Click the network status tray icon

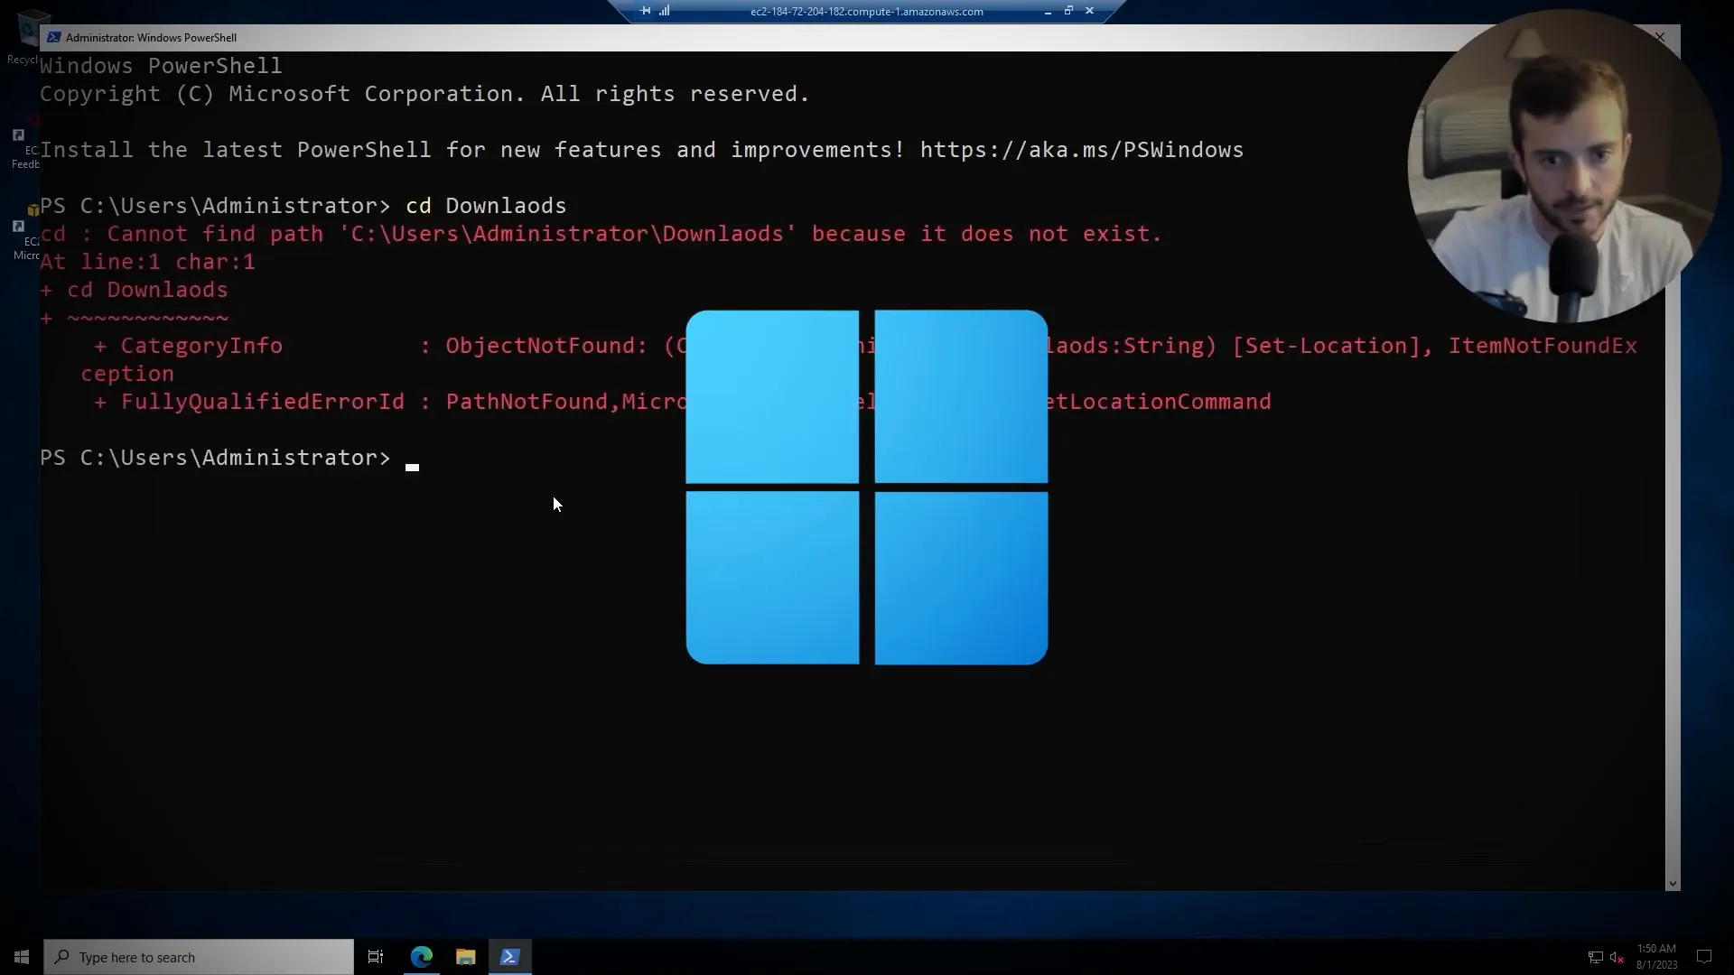point(1595,957)
